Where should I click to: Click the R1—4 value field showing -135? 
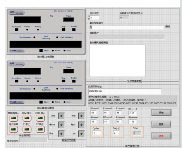click(132, 113)
